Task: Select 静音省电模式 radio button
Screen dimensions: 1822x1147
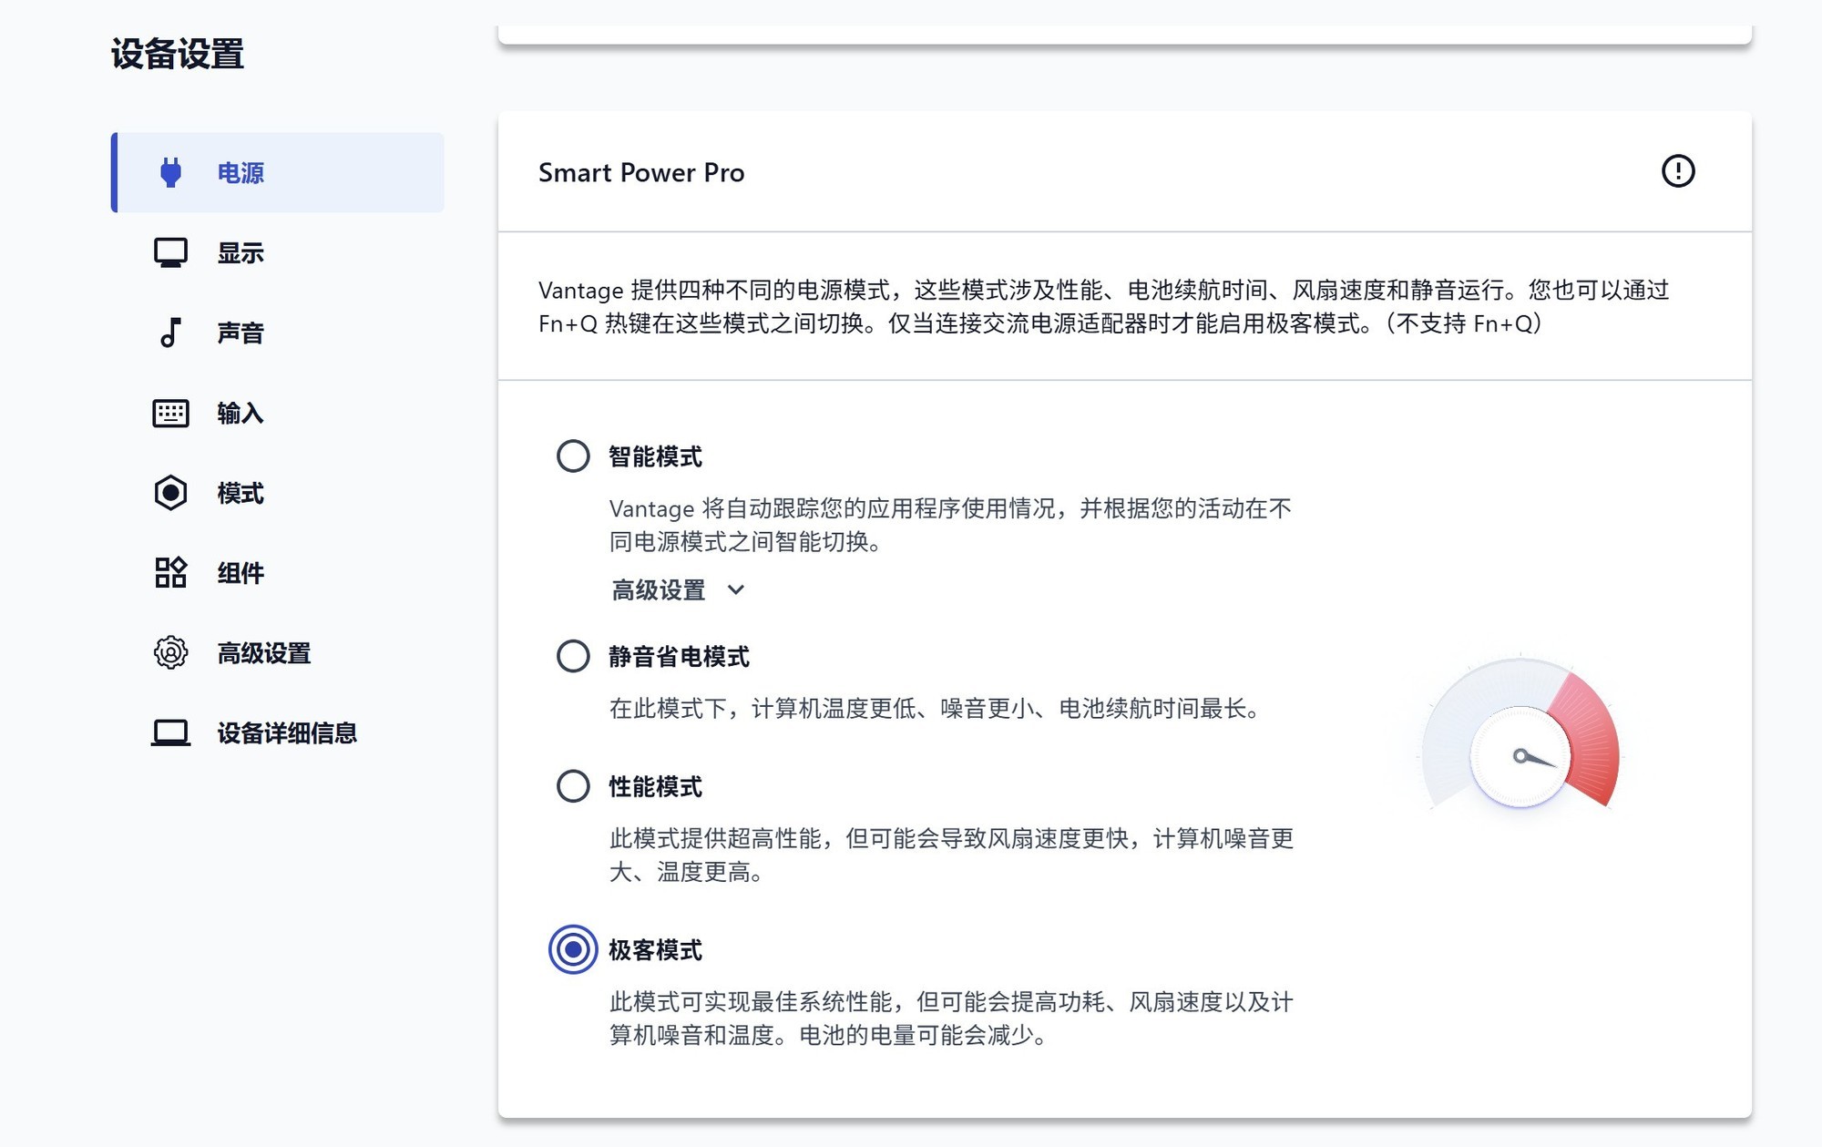Action: tap(573, 656)
